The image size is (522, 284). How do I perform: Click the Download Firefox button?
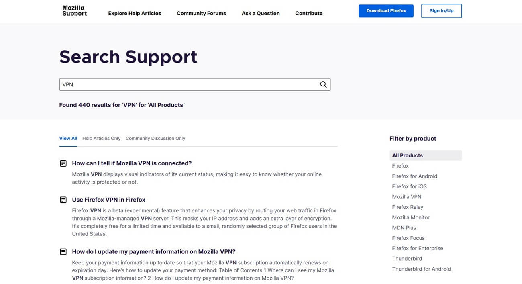(x=386, y=11)
